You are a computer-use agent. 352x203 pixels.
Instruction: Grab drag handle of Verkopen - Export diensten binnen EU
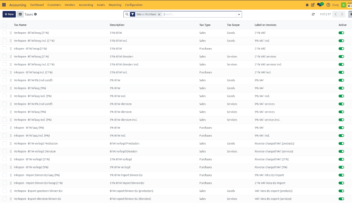pos(11,199)
